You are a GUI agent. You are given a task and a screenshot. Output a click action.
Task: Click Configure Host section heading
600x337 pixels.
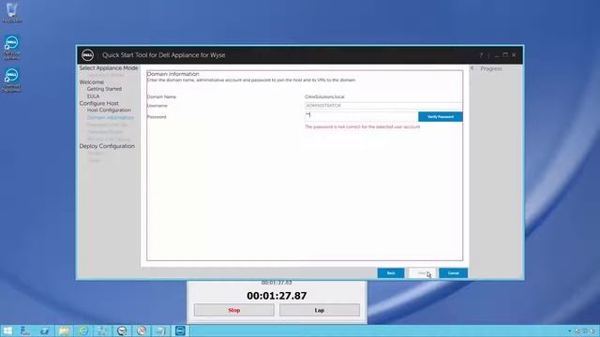coord(98,104)
